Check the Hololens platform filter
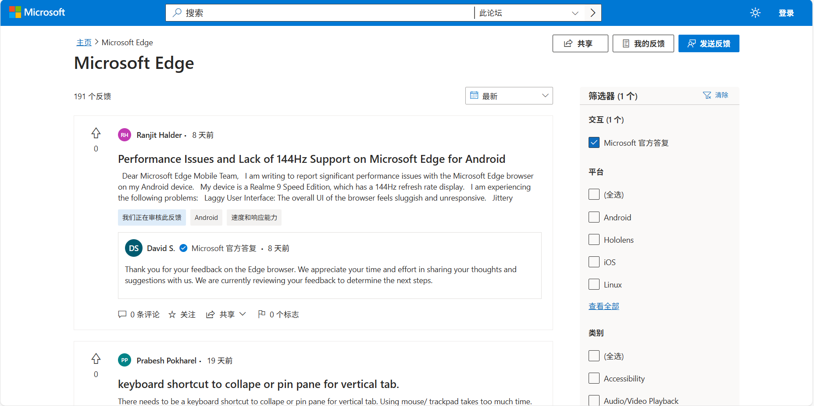The height and width of the screenshot is (406, 814). [x=594, y=240]
